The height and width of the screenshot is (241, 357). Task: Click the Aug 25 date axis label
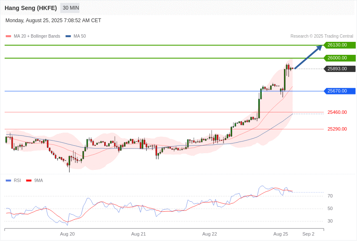click(x=281, y=234)
